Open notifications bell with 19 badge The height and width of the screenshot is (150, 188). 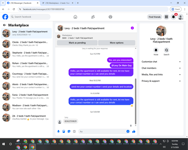click(x=173, y=17)
